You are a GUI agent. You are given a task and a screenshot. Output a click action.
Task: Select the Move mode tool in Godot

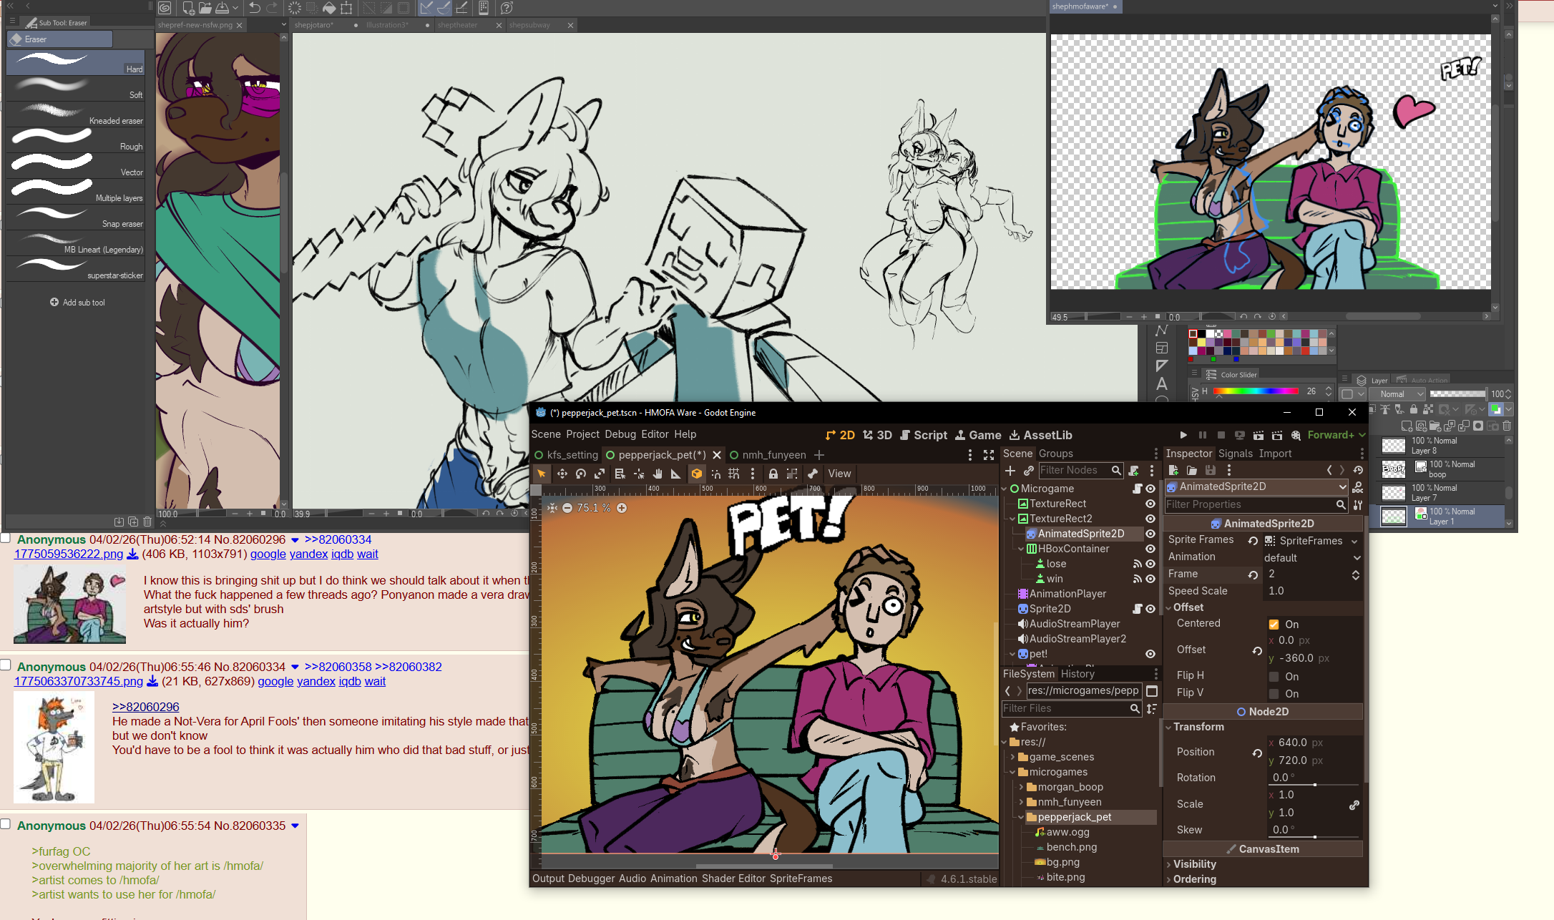(562, 474)
